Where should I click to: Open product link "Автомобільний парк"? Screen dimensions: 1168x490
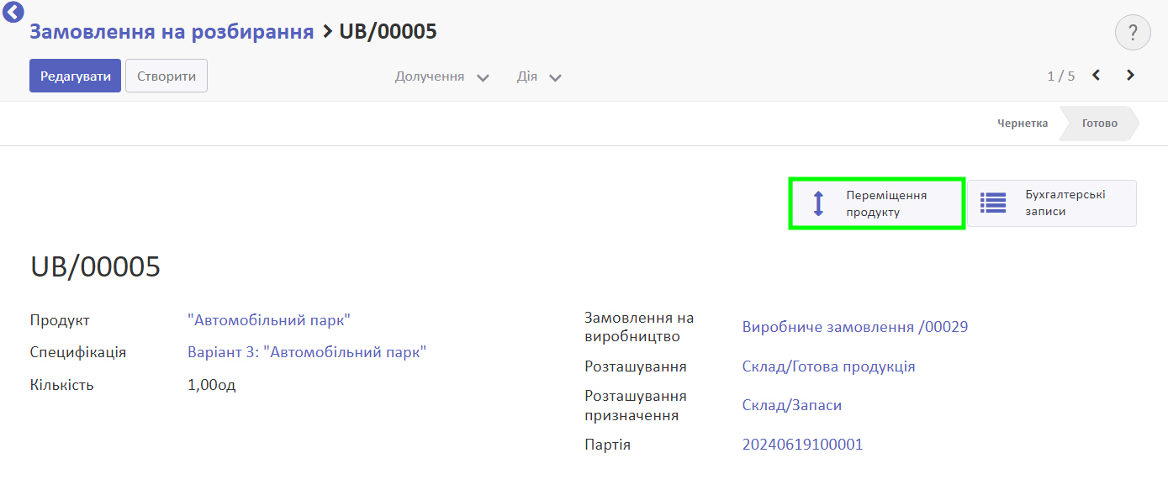click(x=269, y=320)
